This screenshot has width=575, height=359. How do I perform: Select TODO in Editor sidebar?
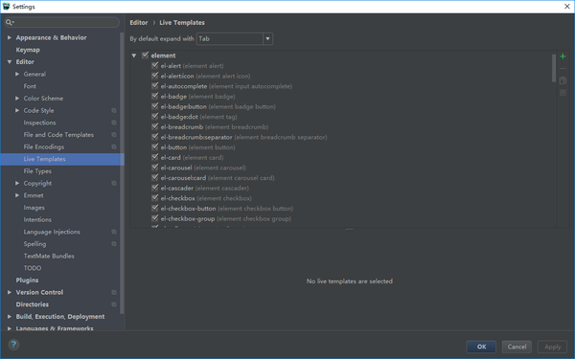33,268
